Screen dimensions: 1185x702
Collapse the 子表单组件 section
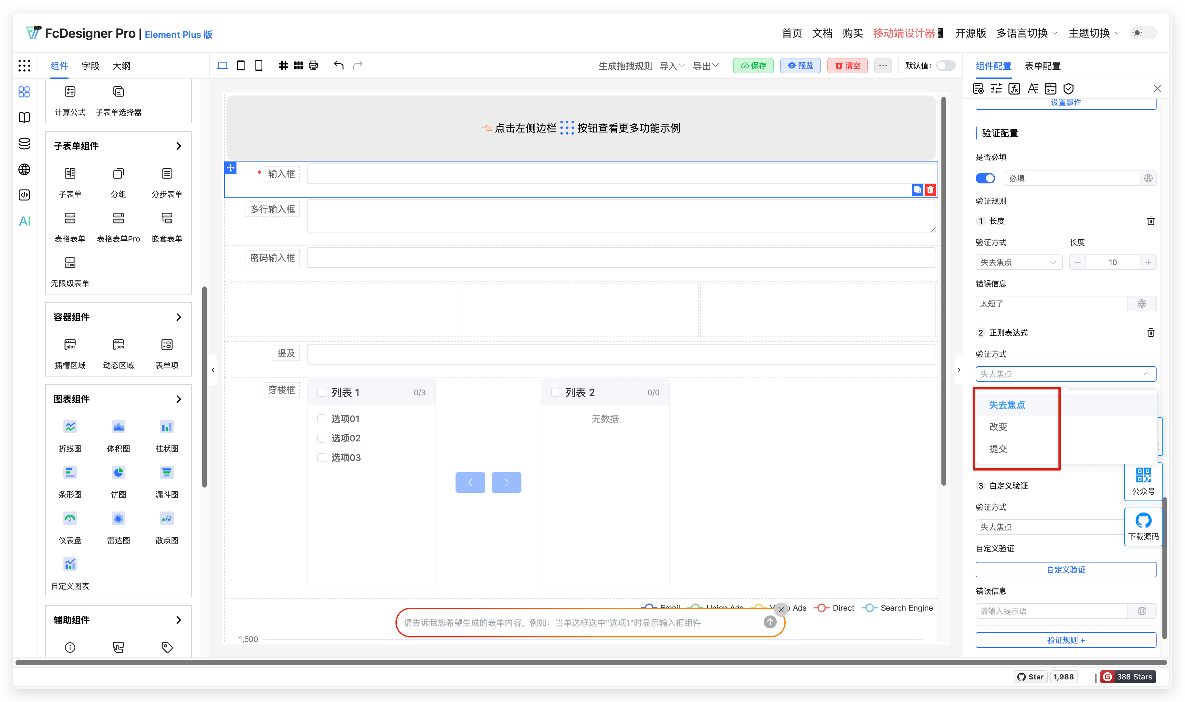pyautogui.click(x=178, y=146)
